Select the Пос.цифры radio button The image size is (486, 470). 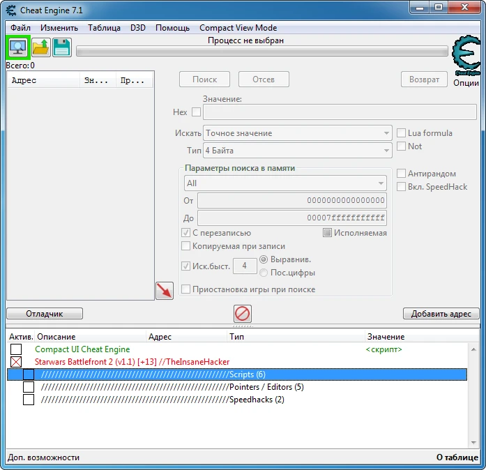tap(264, 273)
